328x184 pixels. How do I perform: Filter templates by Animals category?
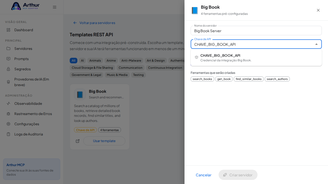[x=95, y=61]
